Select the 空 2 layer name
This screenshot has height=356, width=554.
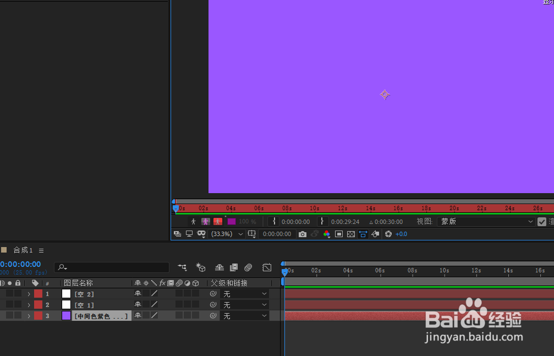(x=84, y=294)
